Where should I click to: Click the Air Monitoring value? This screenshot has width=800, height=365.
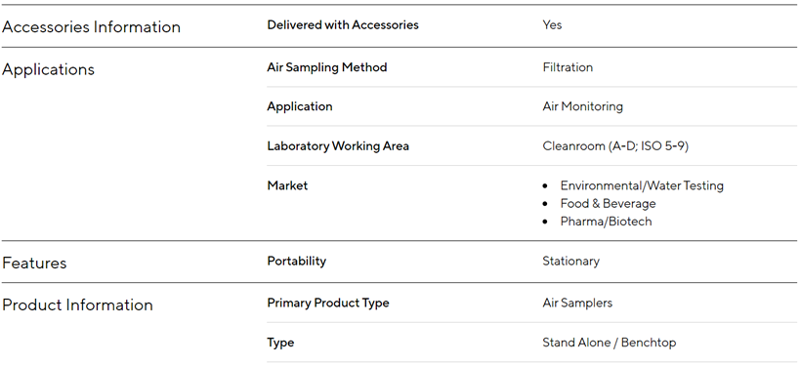(x=582, y=106)
